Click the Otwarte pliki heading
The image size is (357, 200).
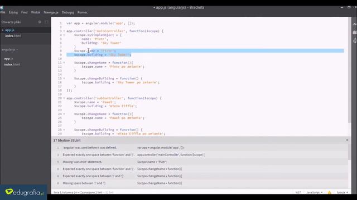(11, 22)
